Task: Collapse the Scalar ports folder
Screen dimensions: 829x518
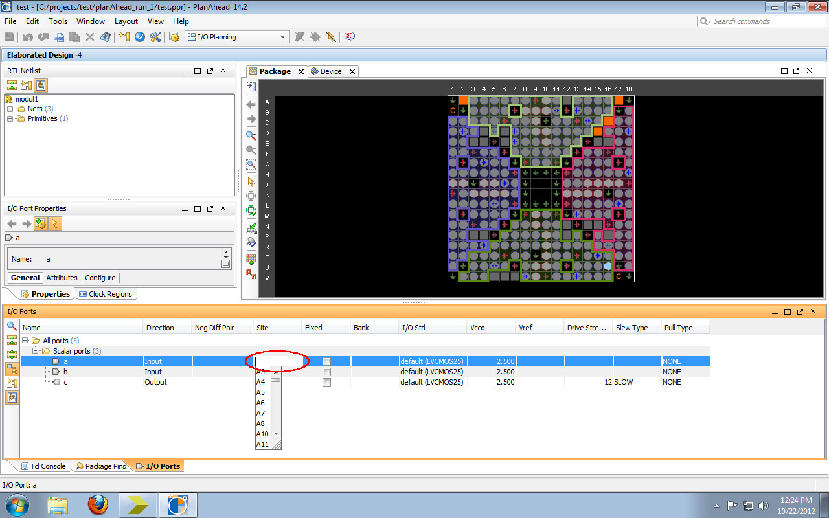Action: pos(36,350)
